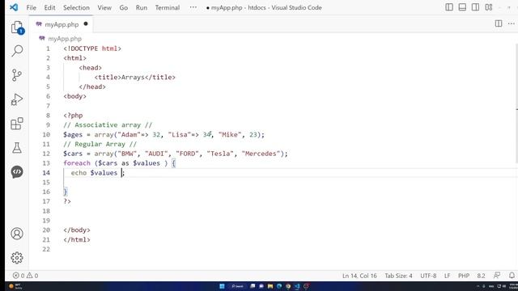
Task: Click the <title>Arrays</title> line
Action: 135,78
